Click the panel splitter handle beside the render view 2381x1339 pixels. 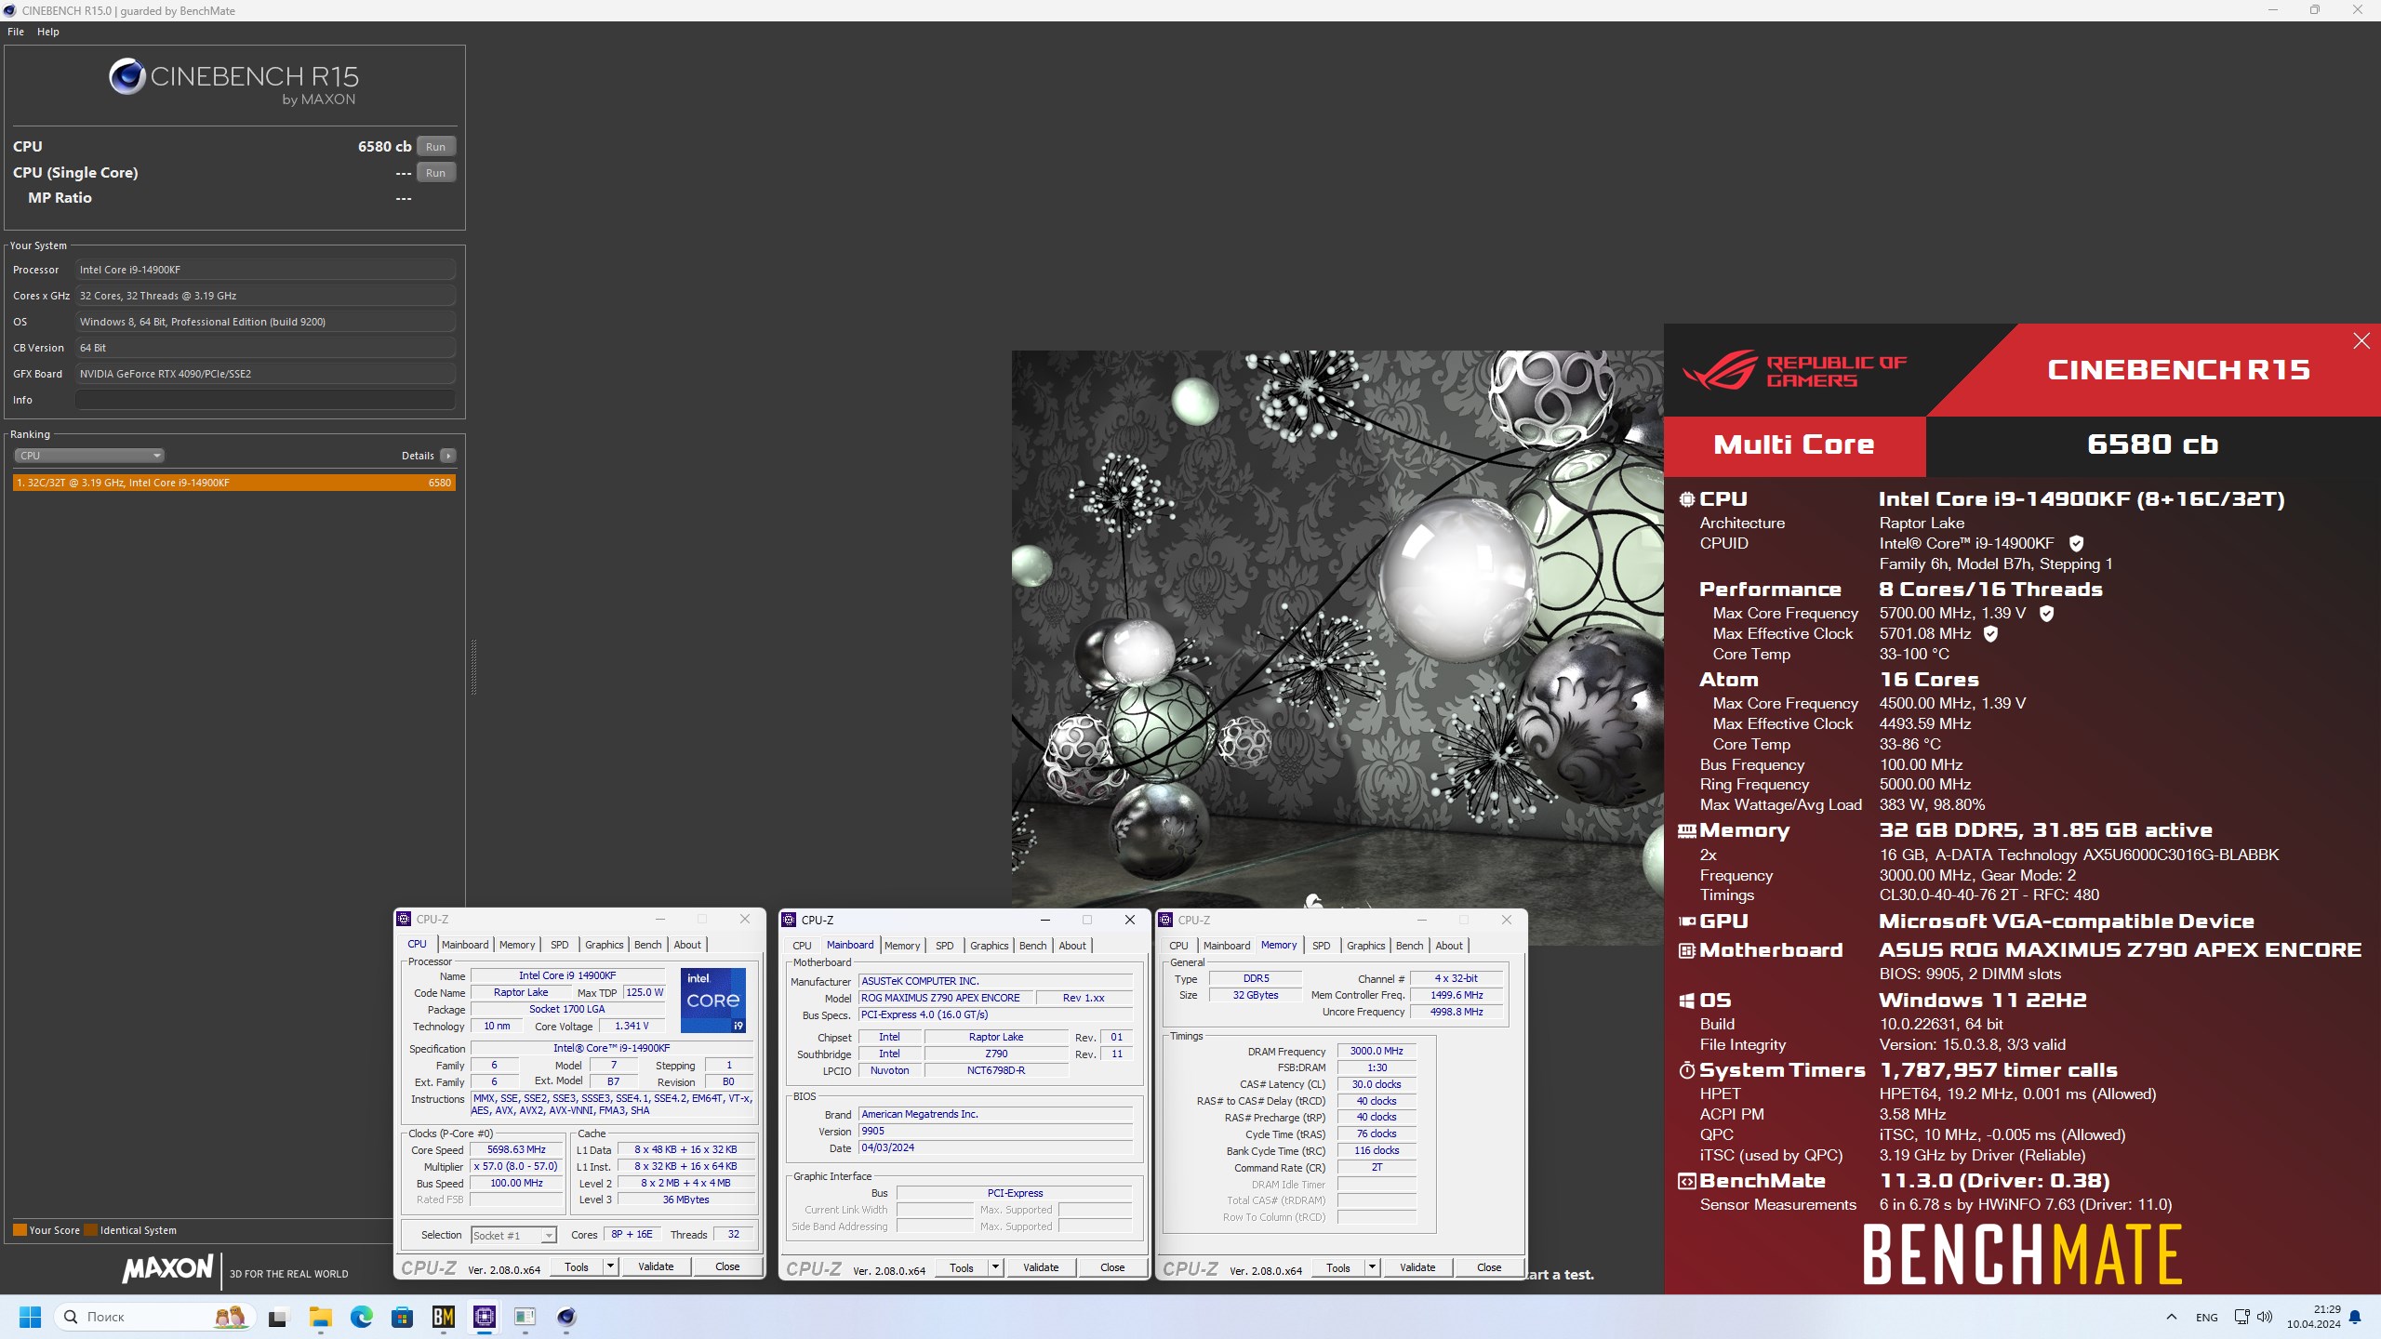click(x=473, y=667)
